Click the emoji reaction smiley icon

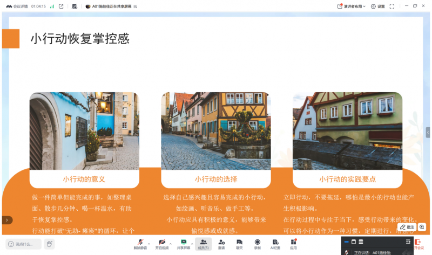pyautogui.click(x=11, y=244)
